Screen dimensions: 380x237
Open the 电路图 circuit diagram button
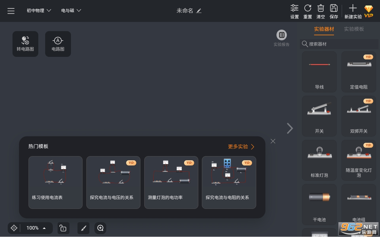58,44
